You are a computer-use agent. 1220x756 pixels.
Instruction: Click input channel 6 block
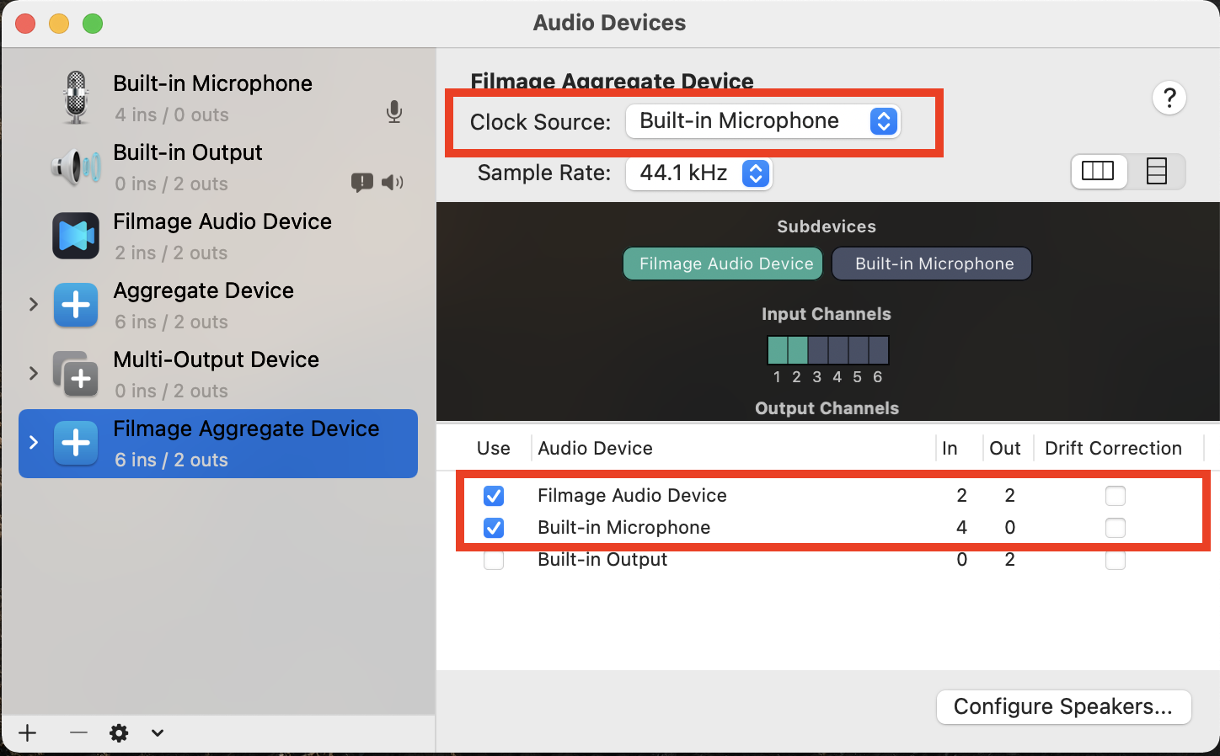(879, 349)
